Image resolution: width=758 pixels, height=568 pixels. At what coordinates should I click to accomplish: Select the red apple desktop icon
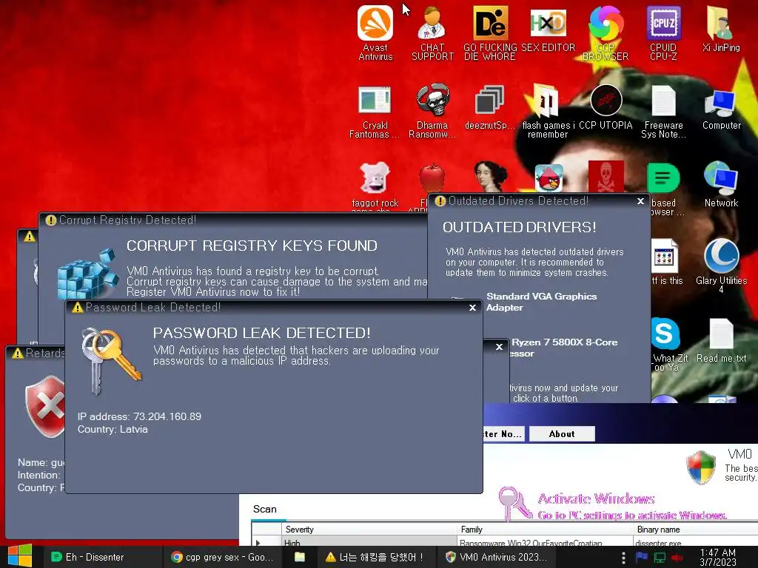pyautogui.click(x=432, y=177)
